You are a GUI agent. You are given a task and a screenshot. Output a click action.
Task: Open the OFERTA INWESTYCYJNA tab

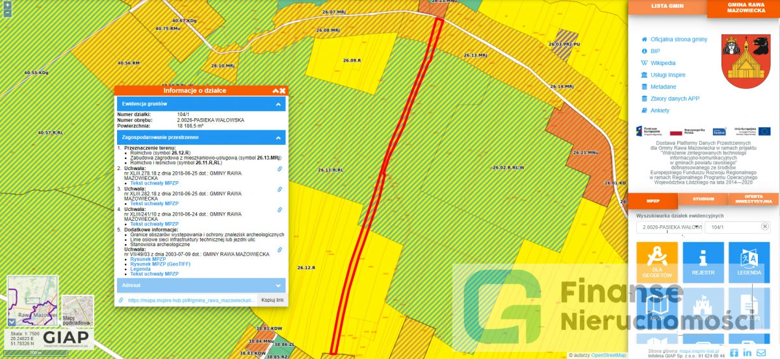pyautogui.click(x=753, y=199)
